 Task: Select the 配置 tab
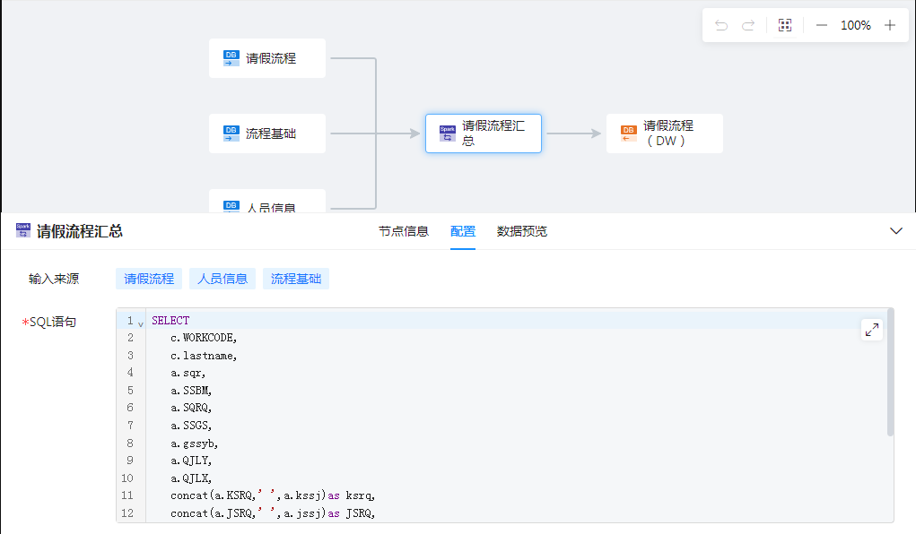point(463,231)
